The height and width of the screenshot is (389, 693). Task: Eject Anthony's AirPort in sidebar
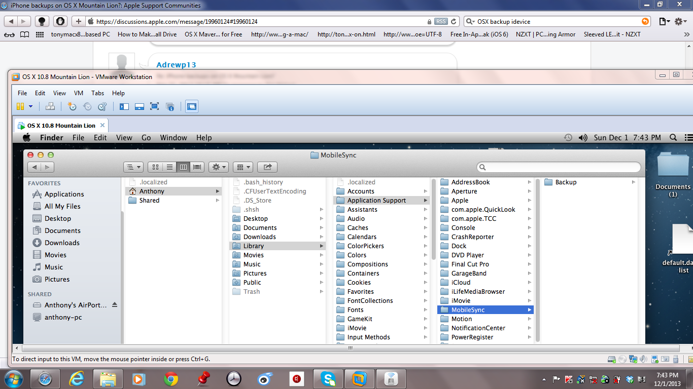(115, 305)
